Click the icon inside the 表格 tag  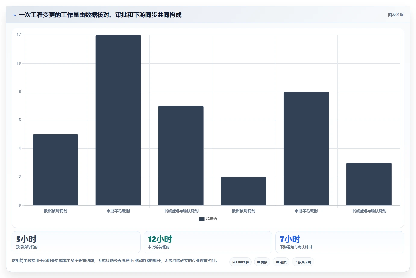click(258, 262)
